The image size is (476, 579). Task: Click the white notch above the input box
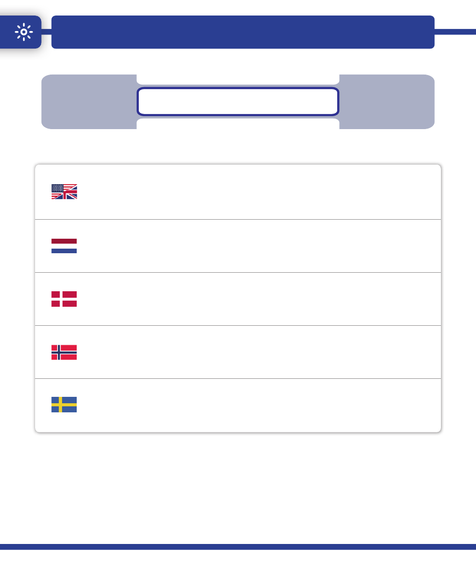click(x=238, y=80)
